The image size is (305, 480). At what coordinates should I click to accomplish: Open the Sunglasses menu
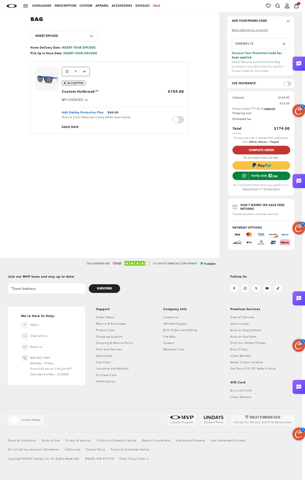coord(42,6)
